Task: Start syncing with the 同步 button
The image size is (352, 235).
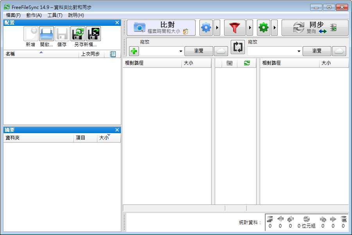Action: click(x=313, y=27)
